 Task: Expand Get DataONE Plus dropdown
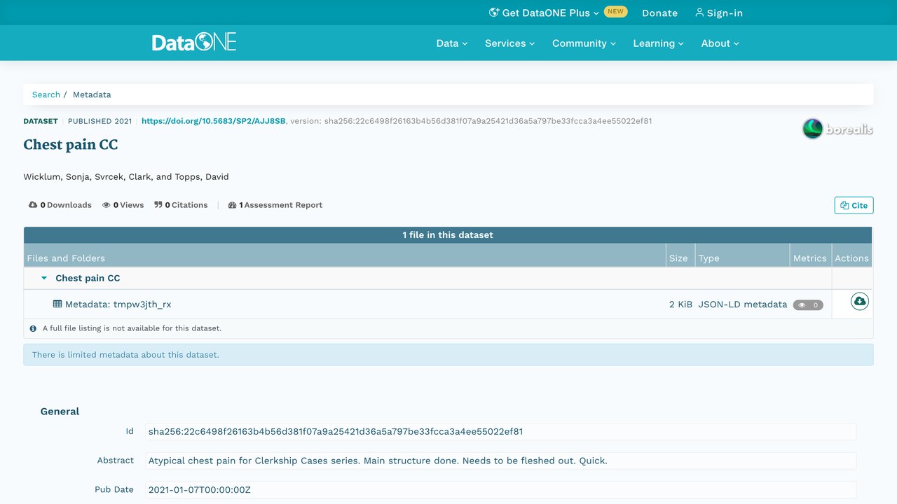551,13
